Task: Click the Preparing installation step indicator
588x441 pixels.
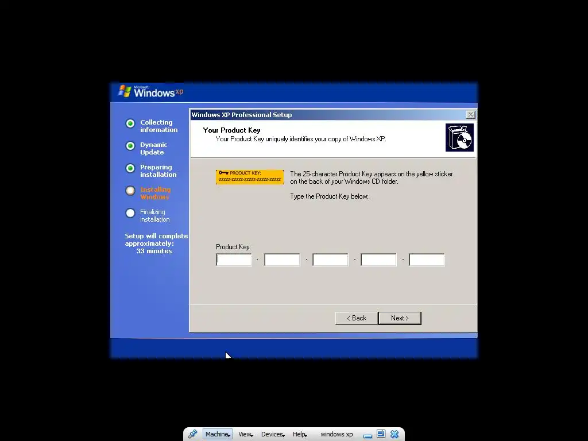Action: 130,168
